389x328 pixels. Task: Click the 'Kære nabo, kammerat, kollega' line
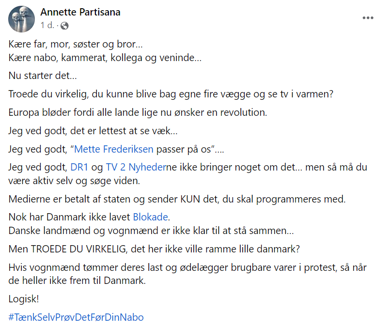pyautogui.click(x=105, y=58)
